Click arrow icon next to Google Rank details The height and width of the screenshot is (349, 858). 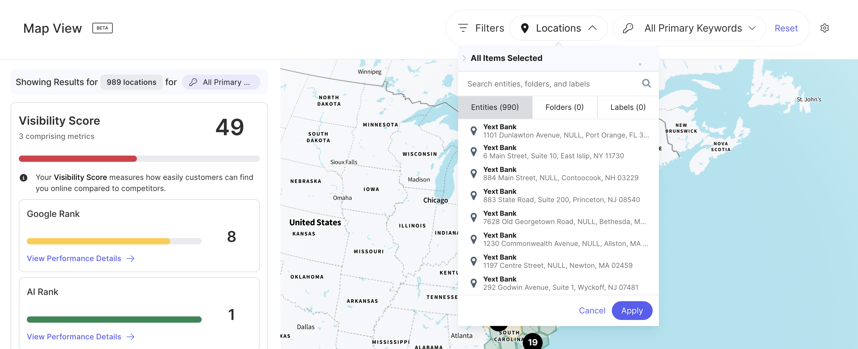pyautogui.click(x=131, y=258)
